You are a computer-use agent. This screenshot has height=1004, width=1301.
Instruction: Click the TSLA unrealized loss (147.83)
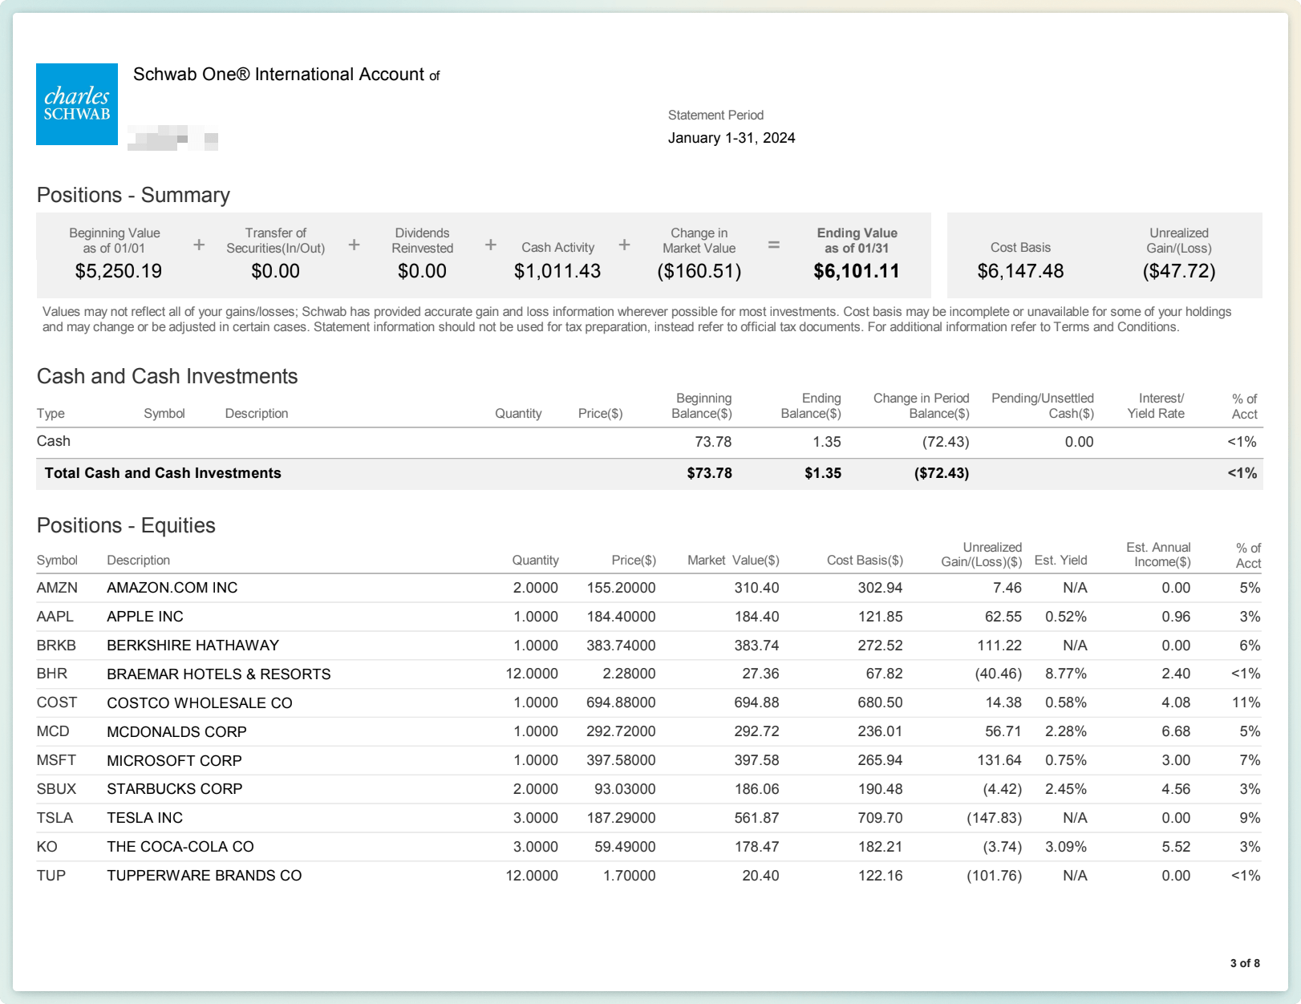click(994, 818)
